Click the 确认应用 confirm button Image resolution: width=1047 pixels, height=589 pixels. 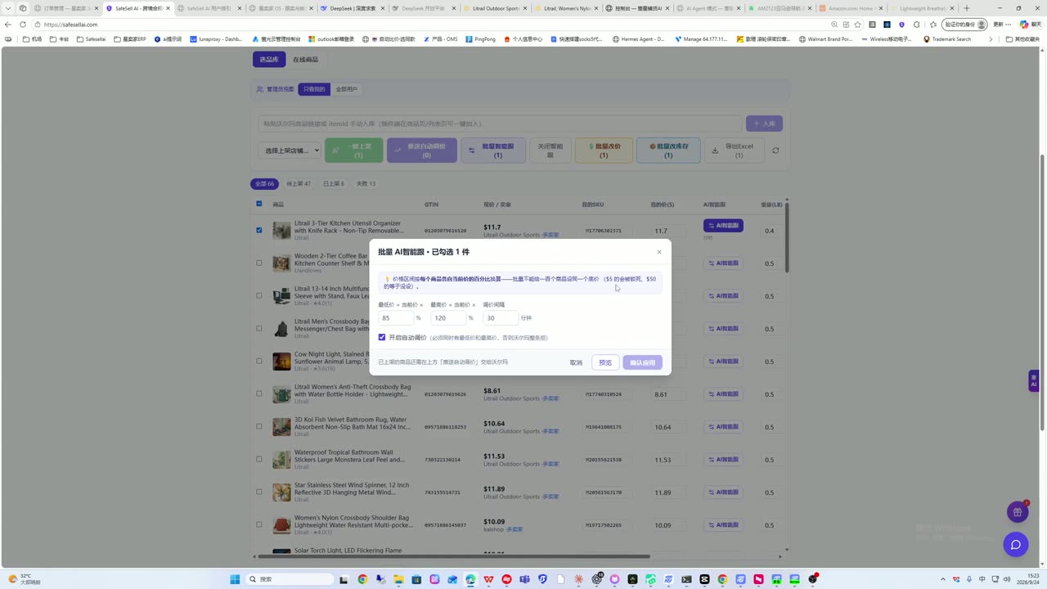pos(642,362)
